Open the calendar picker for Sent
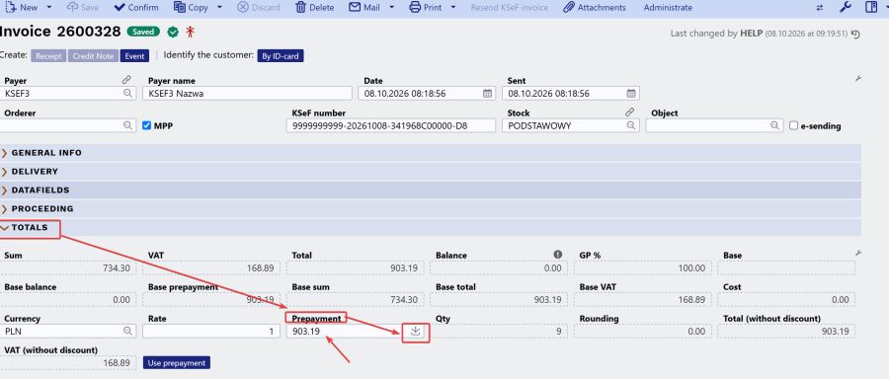 [x=631, y=94]
